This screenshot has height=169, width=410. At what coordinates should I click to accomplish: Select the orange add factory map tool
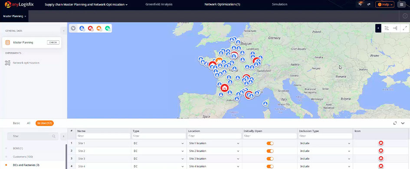point(99,28)
